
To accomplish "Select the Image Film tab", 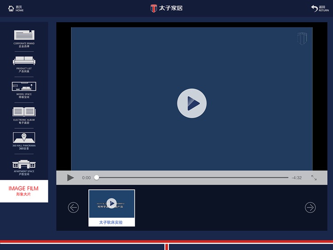I will coord(24,191).
